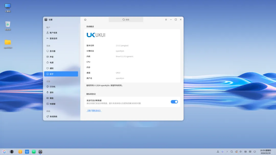
Task: Launch the green mail taskbar icon
Action: point(34,152)
